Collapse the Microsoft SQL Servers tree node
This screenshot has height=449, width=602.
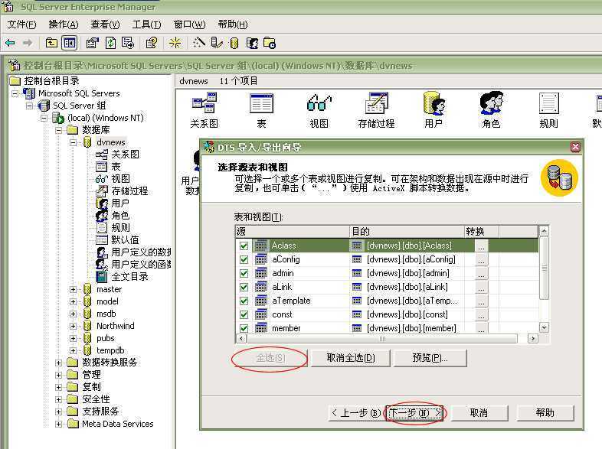(x=15, y=93)
